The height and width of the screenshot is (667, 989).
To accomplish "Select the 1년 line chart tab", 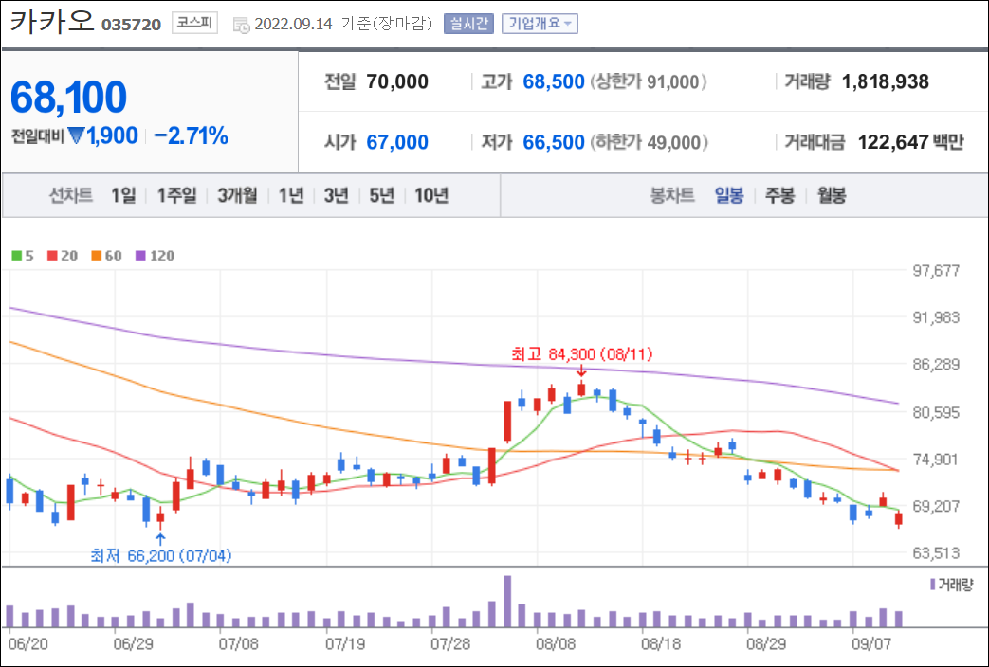I will coord(291,195).
